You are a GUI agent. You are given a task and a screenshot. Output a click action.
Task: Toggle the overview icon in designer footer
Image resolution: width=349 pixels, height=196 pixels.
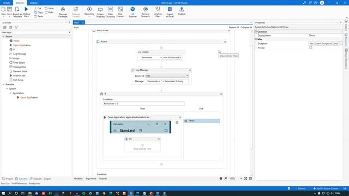point(251,179)
